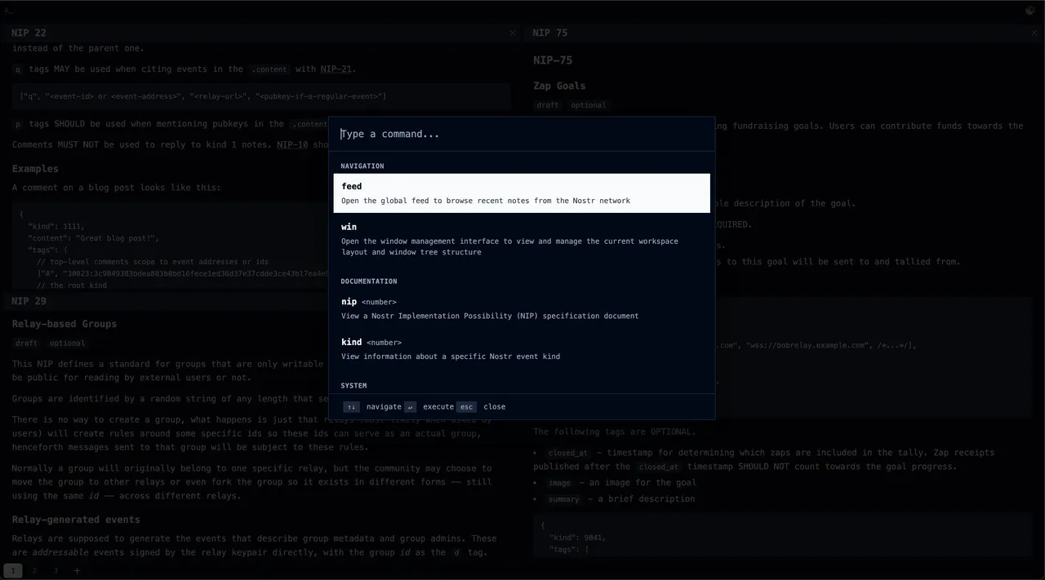
Task: Click the user icon in top-right corner
Action: (1030, 11)
